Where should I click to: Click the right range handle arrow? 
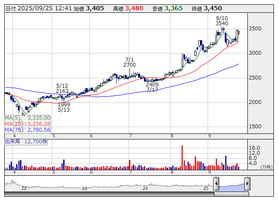tap(247, 183)
